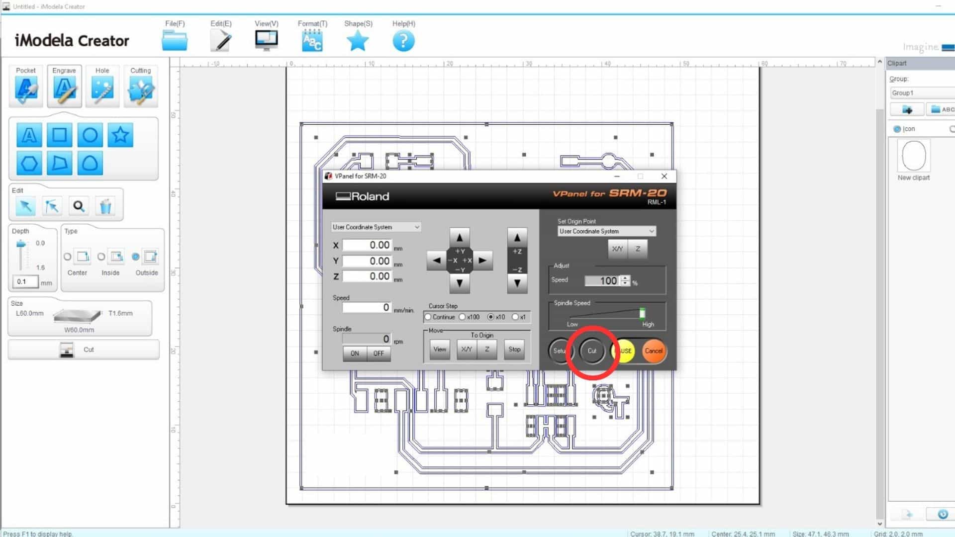This screenshot has width=955, height=537.
Task: Turn the spindle ON
Action: tap(355, 354)
